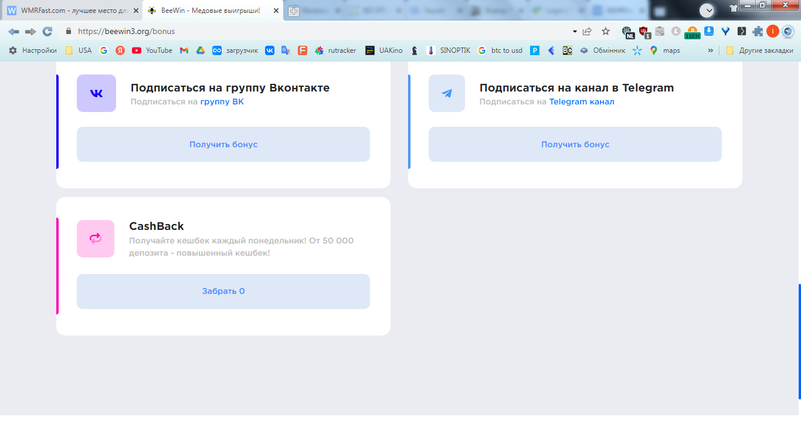This screenshot has height=427, width=801.
Task: Open the YouTube bookmark
Action: pos(152,50)
